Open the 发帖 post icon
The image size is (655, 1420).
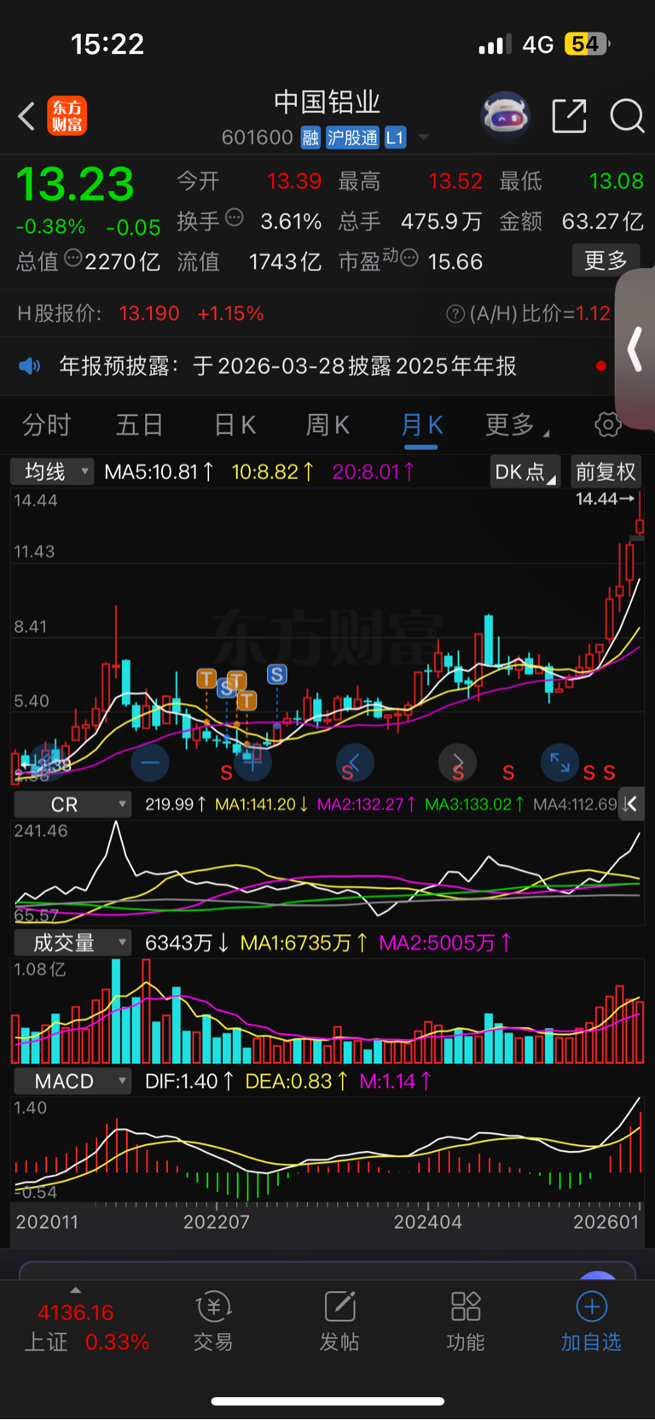click(339, 1321)
